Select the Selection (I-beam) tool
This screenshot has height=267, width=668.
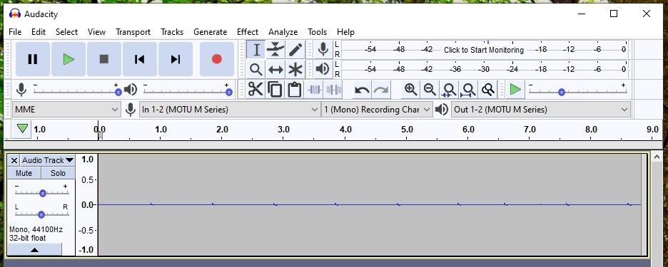pyautogui.click(x=256, y=50)
